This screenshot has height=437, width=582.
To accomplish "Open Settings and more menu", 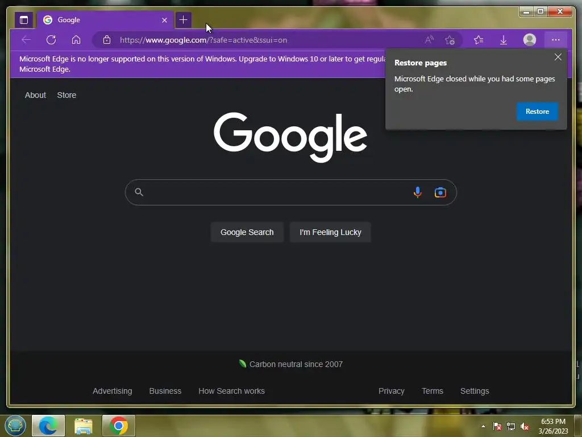I will click(x=556, y=40).
